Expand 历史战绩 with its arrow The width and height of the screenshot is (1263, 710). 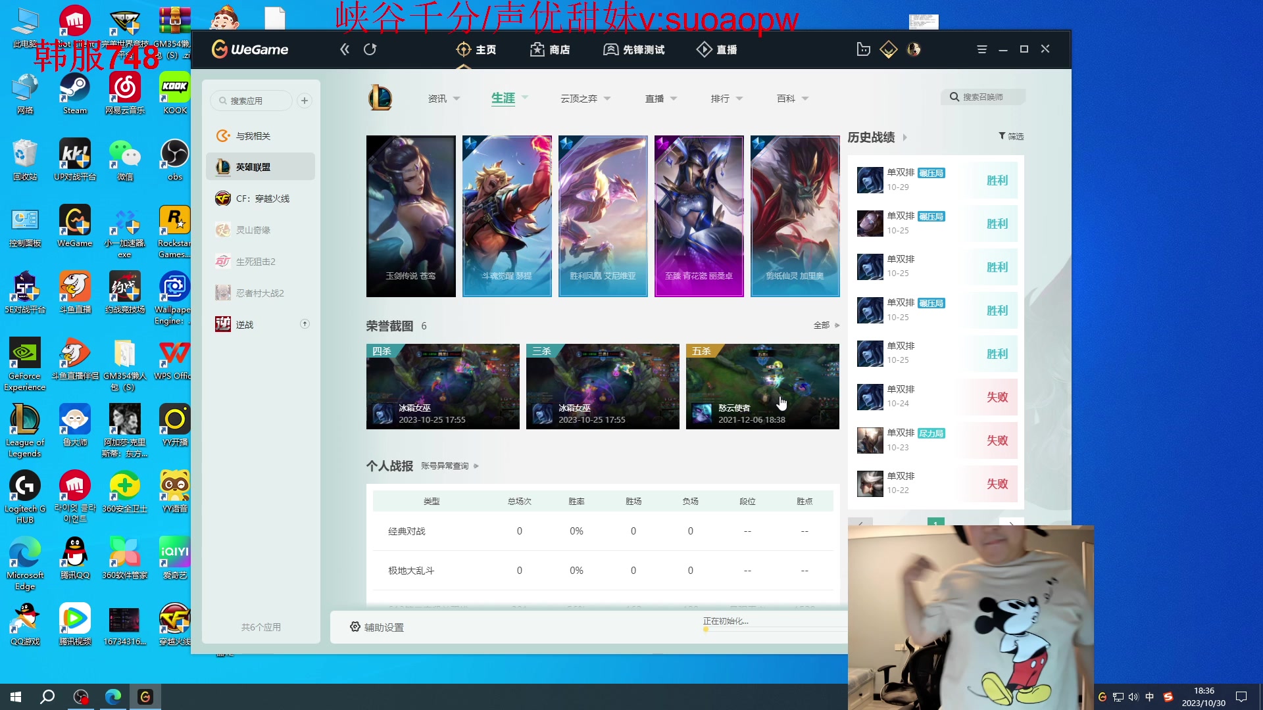click(905, 137)
